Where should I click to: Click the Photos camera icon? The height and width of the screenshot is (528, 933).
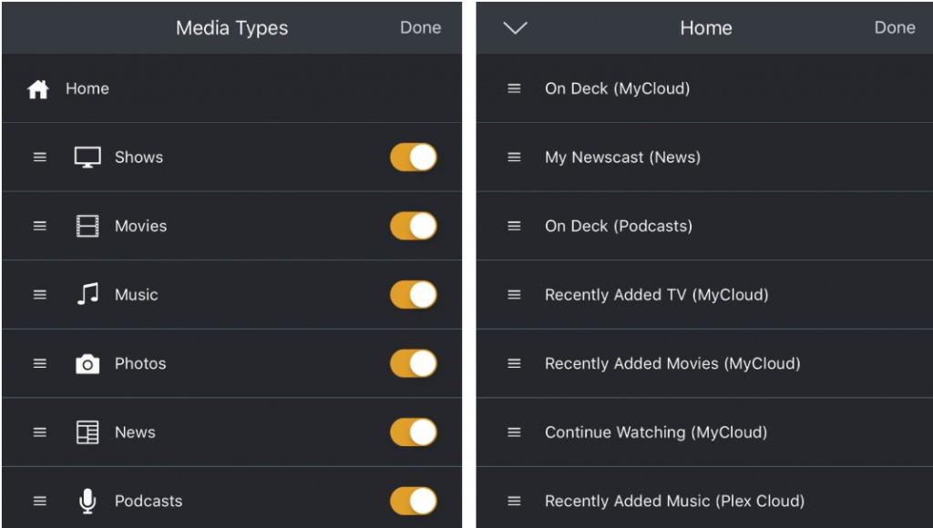[87, 364]
